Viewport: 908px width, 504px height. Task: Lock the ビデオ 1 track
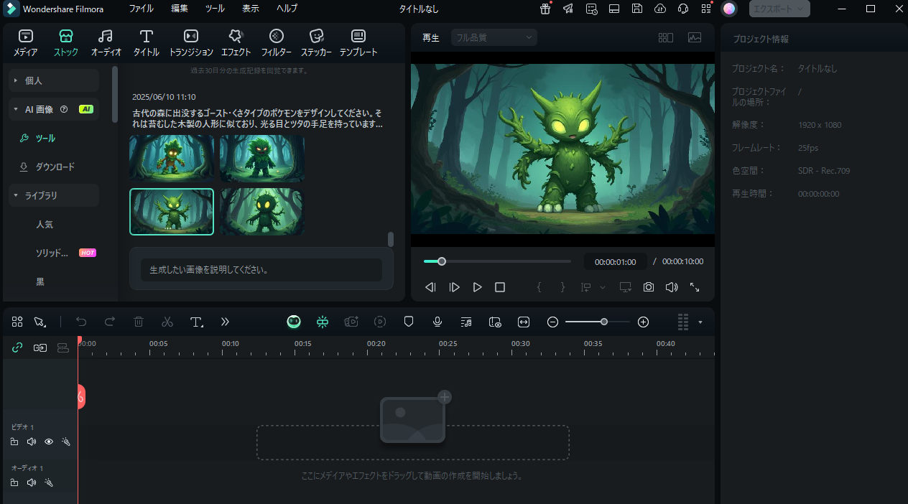coord(14,442)
